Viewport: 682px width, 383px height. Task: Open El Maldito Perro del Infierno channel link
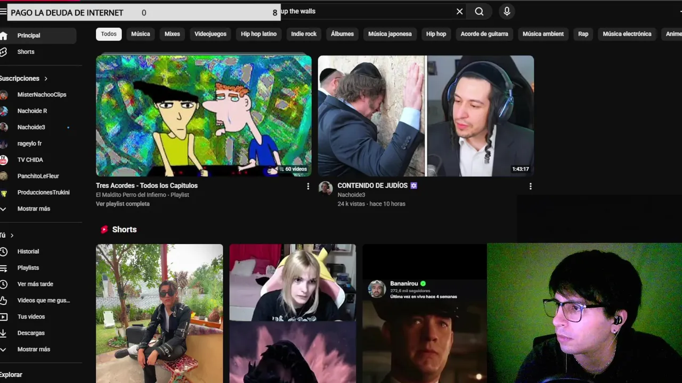(131, 195)
